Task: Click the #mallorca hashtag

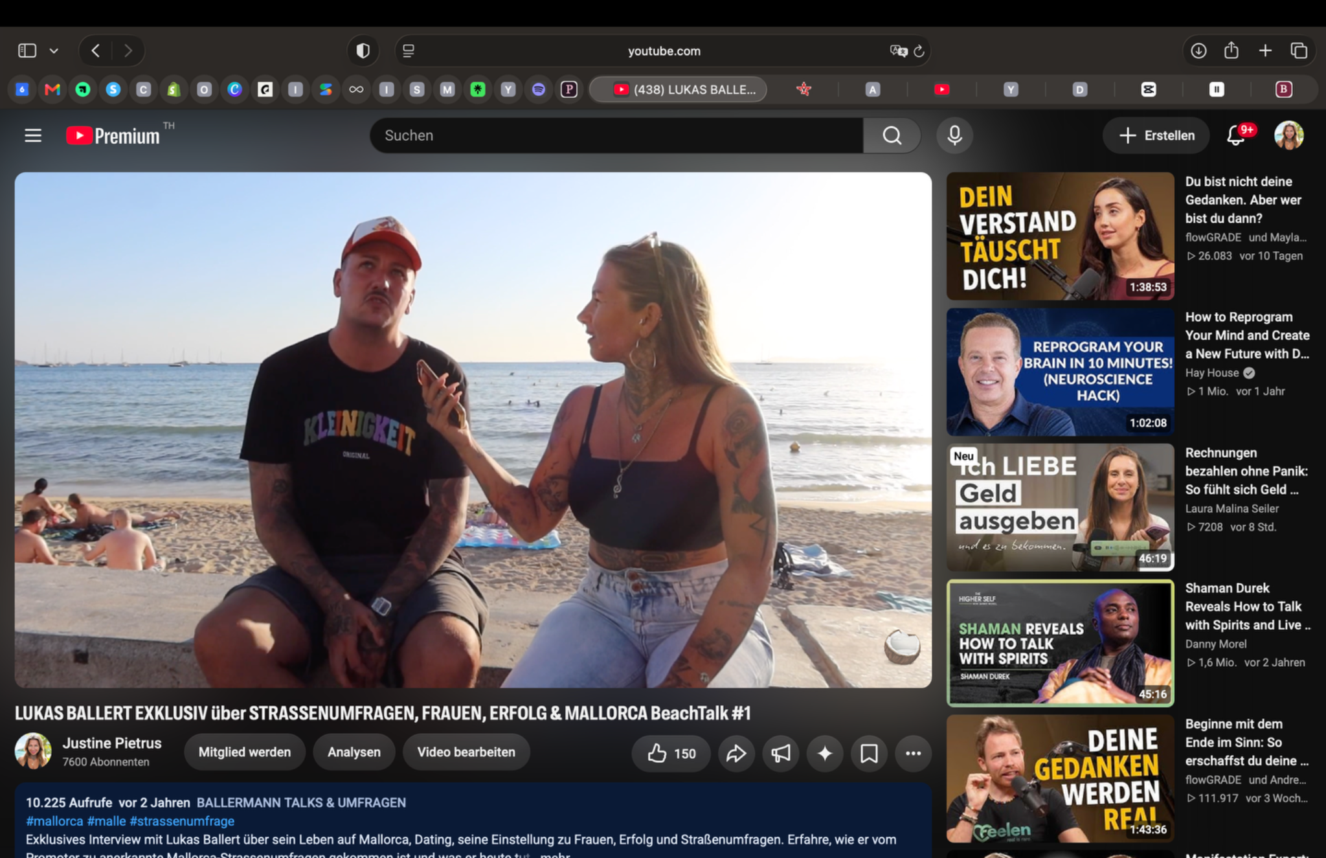Action: (x=54, y=821)
